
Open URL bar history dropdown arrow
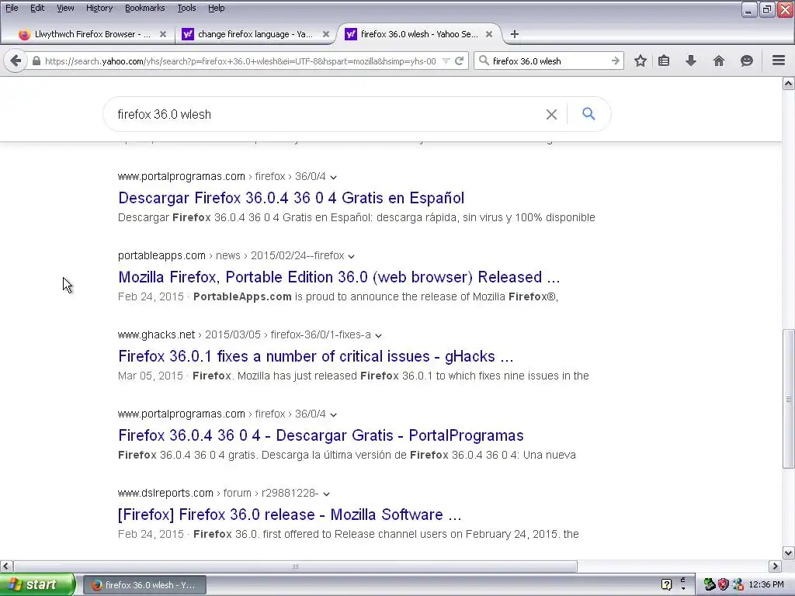coord(446,61)
